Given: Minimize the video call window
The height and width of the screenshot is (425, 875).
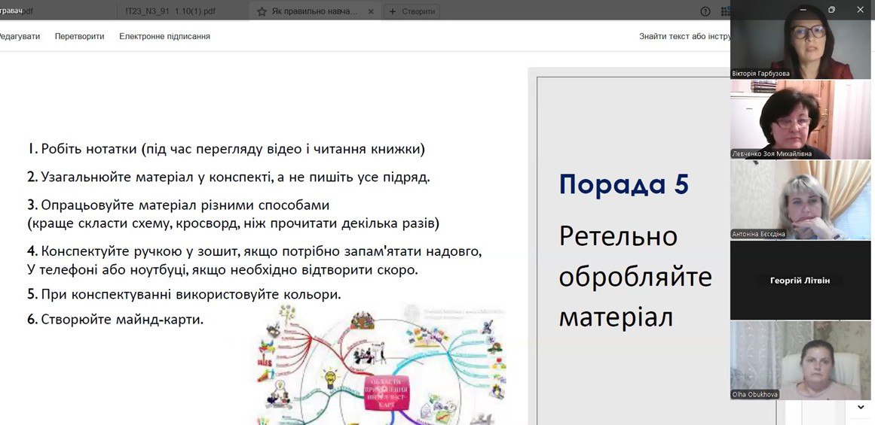Looking at the screenshot, I should click(x=802, y=9).
